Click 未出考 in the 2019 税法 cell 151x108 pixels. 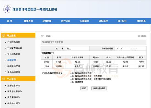pyautogui.click(x=141, y=66)
